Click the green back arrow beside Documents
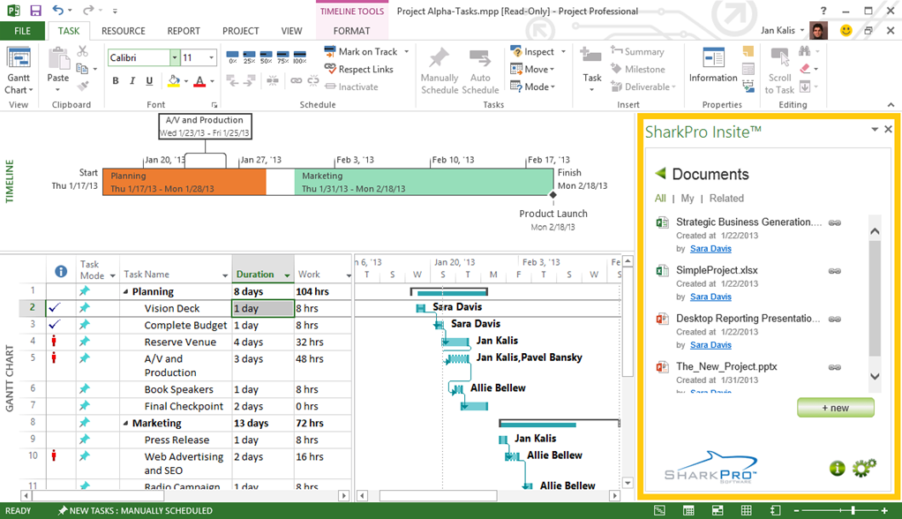Viewport: 902px width, 519px height. [x=660, y=174]
